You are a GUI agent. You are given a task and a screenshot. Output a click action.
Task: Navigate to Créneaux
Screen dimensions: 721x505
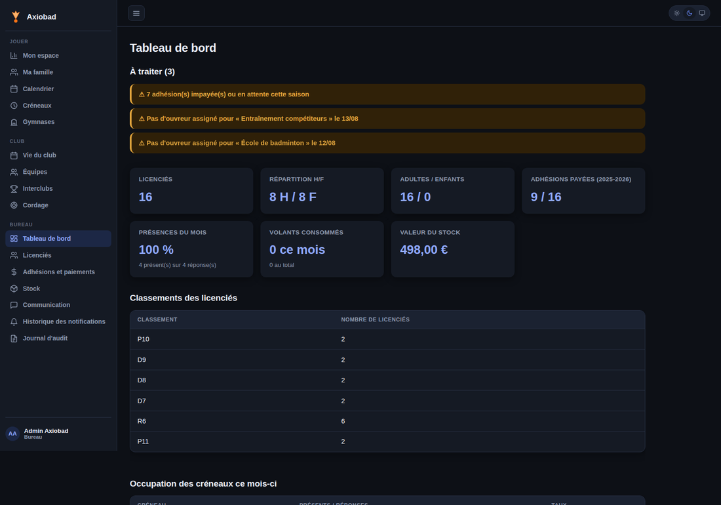tap(58, 106)
